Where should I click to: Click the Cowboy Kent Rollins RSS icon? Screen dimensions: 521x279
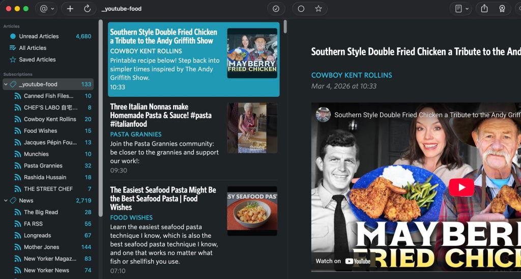click(18, 119)
